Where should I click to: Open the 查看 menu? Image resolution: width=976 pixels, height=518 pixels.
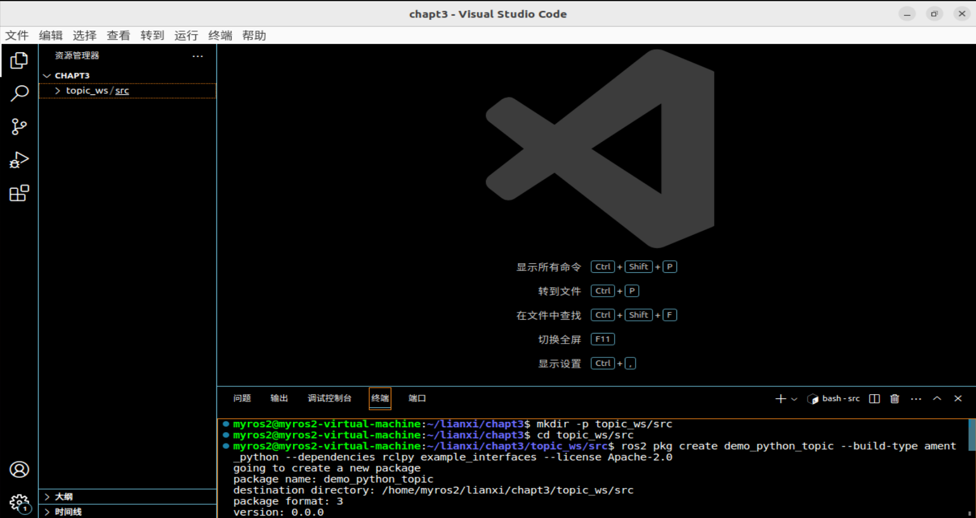(x=118, y=35)
